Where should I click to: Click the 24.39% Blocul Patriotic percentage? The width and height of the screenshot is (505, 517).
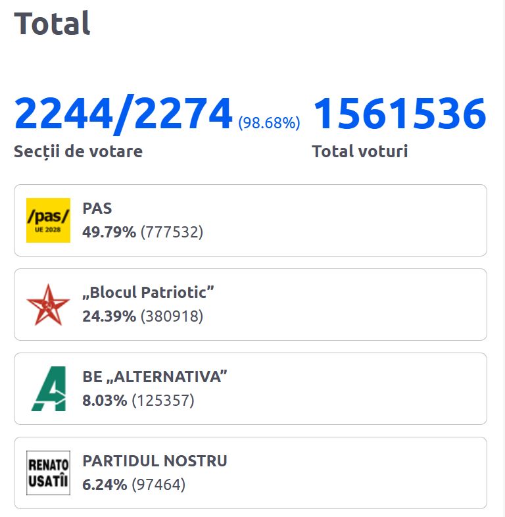[109, 316]
